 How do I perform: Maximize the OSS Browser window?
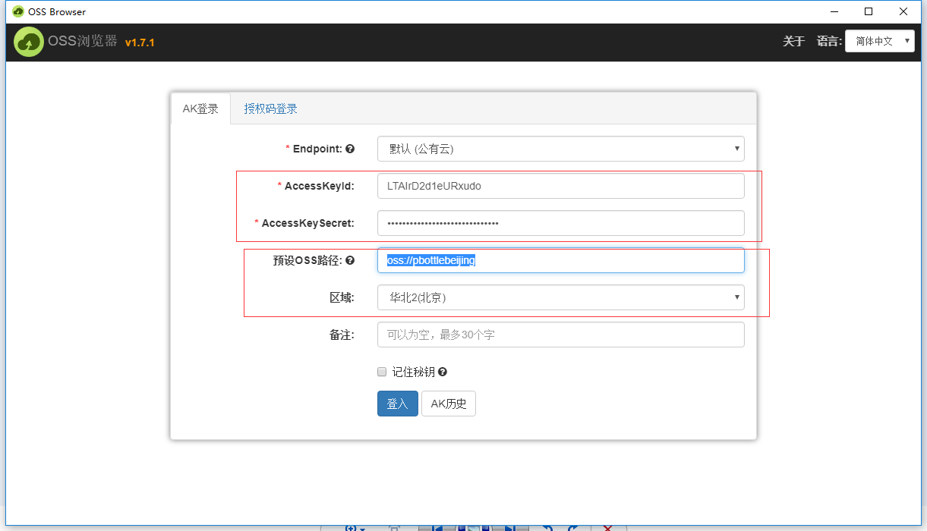[x=869, y=11]
